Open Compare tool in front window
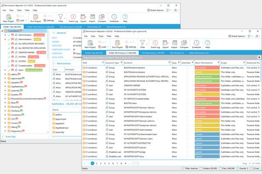Screen dimensions: 262x174 [184, 44]
